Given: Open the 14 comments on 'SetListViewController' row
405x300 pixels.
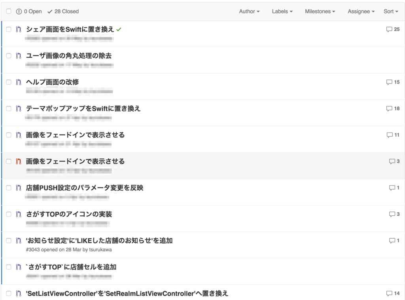Looking at the screenshot, I should pos(393,293).
